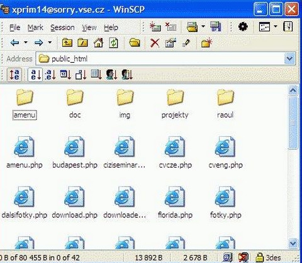302x263 pixels.
Task: Click the Back navigation arrow
Action: 14,43
